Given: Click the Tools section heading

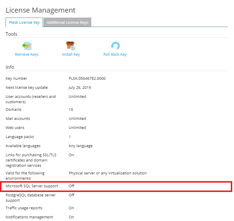Looking at the screenshot, I should point(11,34).
